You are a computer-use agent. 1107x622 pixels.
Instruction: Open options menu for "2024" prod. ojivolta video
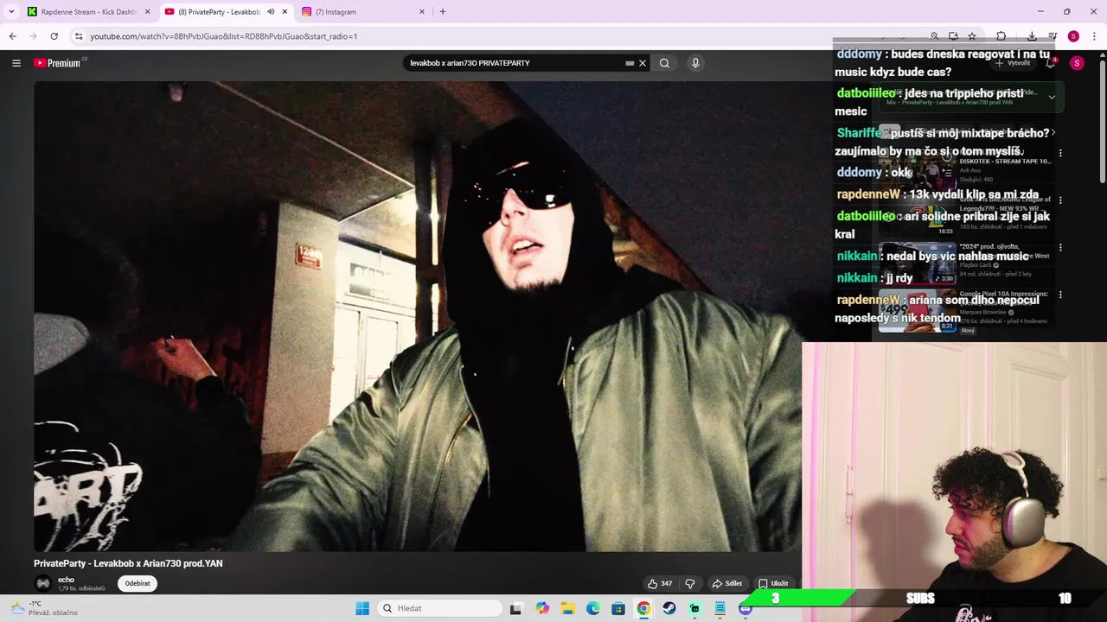1060,247
